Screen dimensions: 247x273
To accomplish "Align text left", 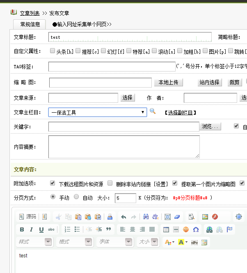I will coord(123,229).
